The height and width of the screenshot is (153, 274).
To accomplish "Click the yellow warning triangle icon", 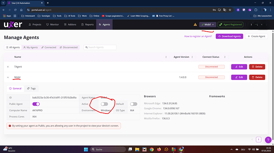I will [195, 25].
